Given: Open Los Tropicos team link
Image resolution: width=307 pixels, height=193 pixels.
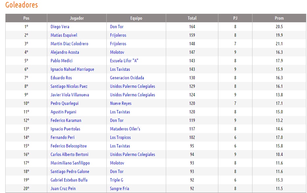Looking at the screenshot, I should (x=120, y=137).
